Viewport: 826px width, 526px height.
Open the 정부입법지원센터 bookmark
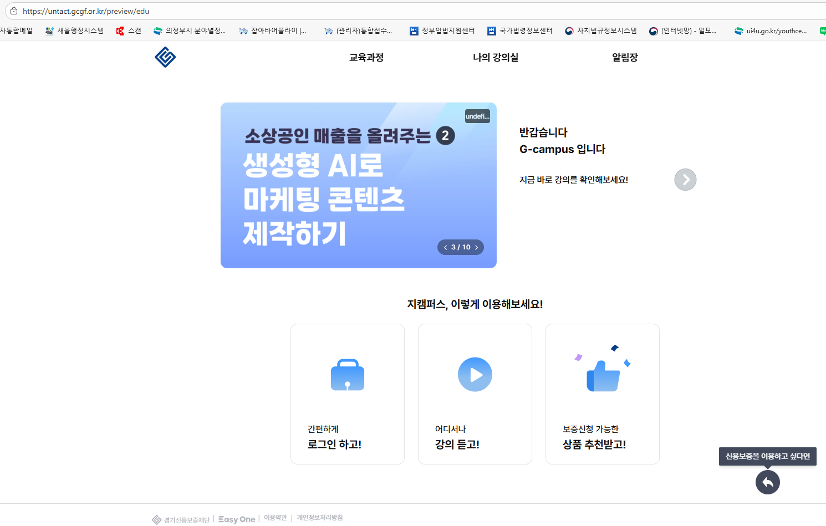(x=442, y=31)
